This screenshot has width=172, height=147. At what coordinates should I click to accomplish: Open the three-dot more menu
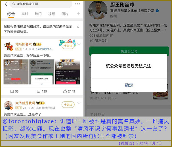coord(77,4)
